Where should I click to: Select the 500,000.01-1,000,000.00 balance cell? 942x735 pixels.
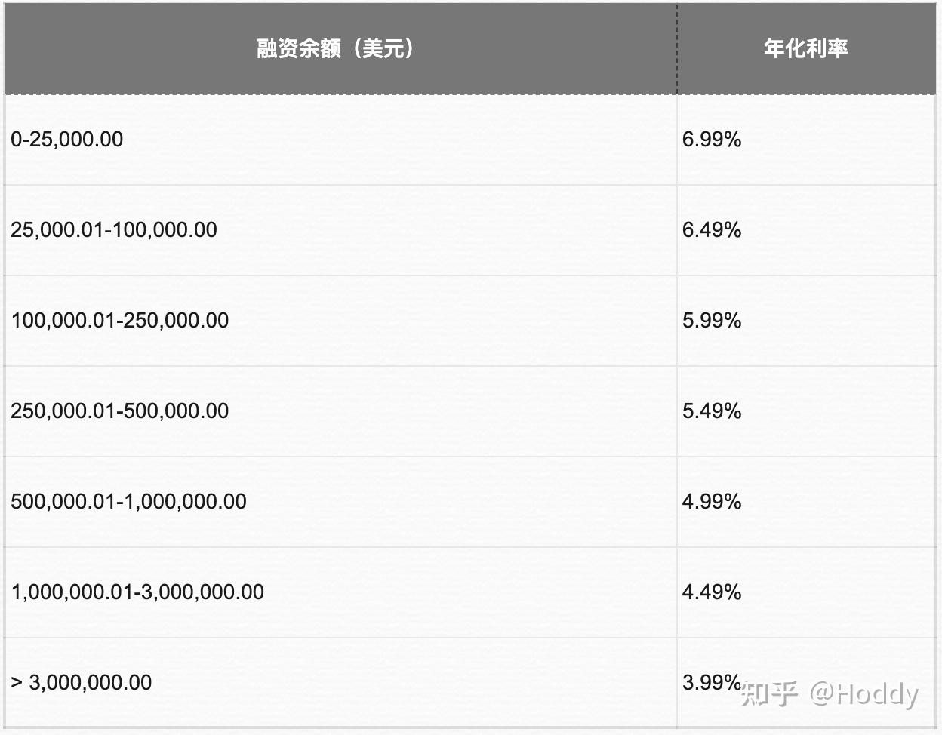(129, 502)
